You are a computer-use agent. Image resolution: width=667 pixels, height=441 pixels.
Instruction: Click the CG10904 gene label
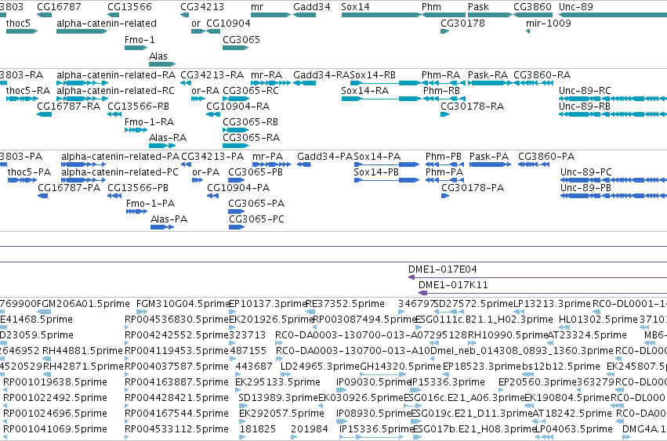coord(228,23)
